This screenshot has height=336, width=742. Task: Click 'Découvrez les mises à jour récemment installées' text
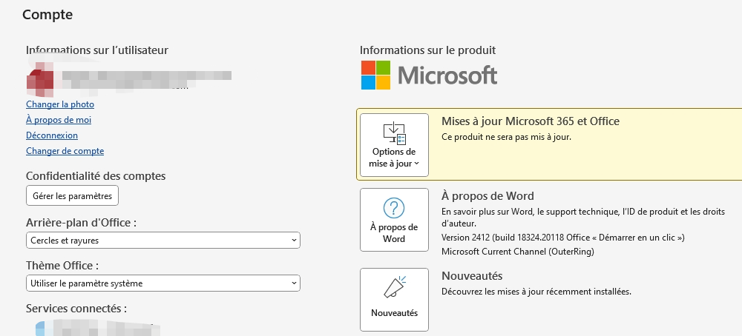536,292
